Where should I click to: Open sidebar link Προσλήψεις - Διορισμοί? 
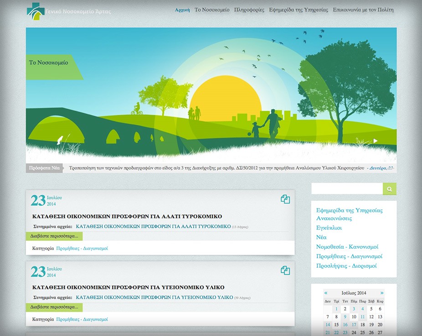[346, 266]
